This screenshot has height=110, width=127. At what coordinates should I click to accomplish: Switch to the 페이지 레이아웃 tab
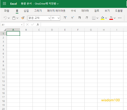[56, 11]
